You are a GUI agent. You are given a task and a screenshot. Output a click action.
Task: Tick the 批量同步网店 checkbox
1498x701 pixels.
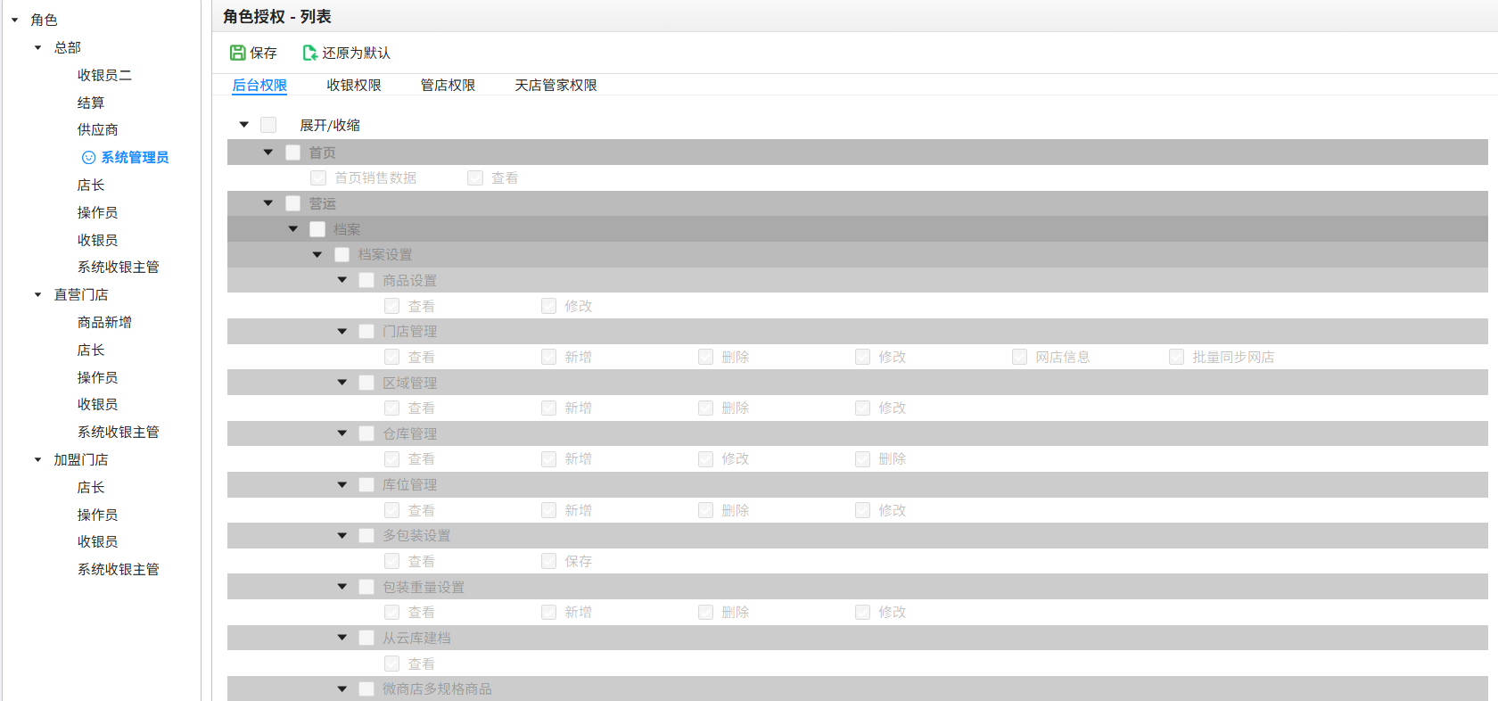(1176, 357)
